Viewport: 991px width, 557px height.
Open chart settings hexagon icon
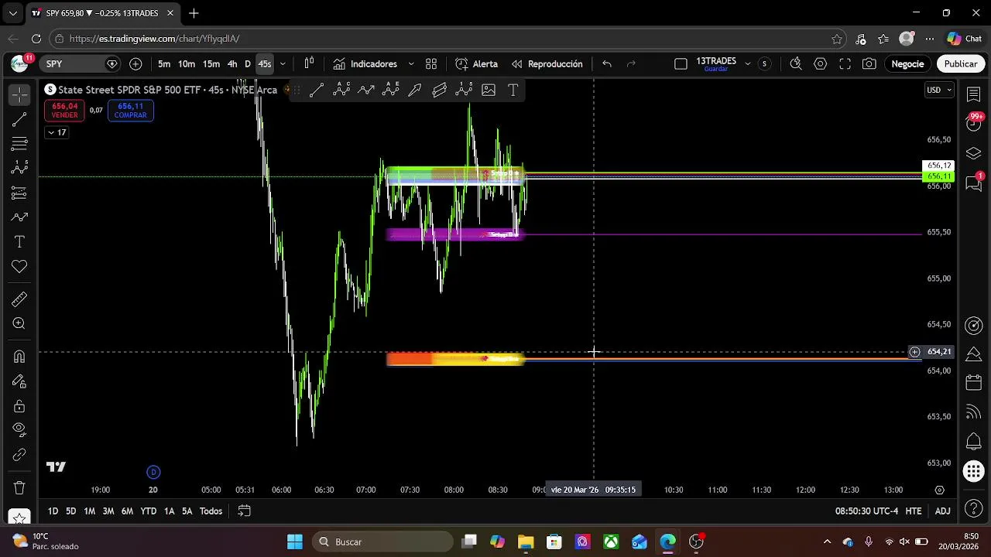pos(821,64)
